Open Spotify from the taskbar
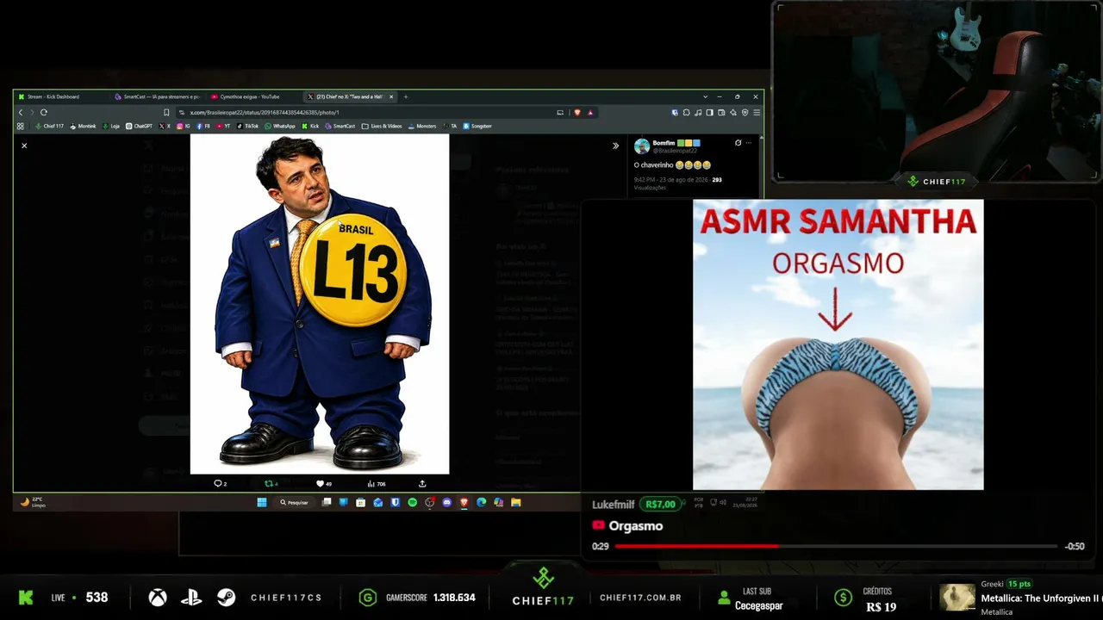Viewport: 1103px width, 620px height. (x=412, y=502)
